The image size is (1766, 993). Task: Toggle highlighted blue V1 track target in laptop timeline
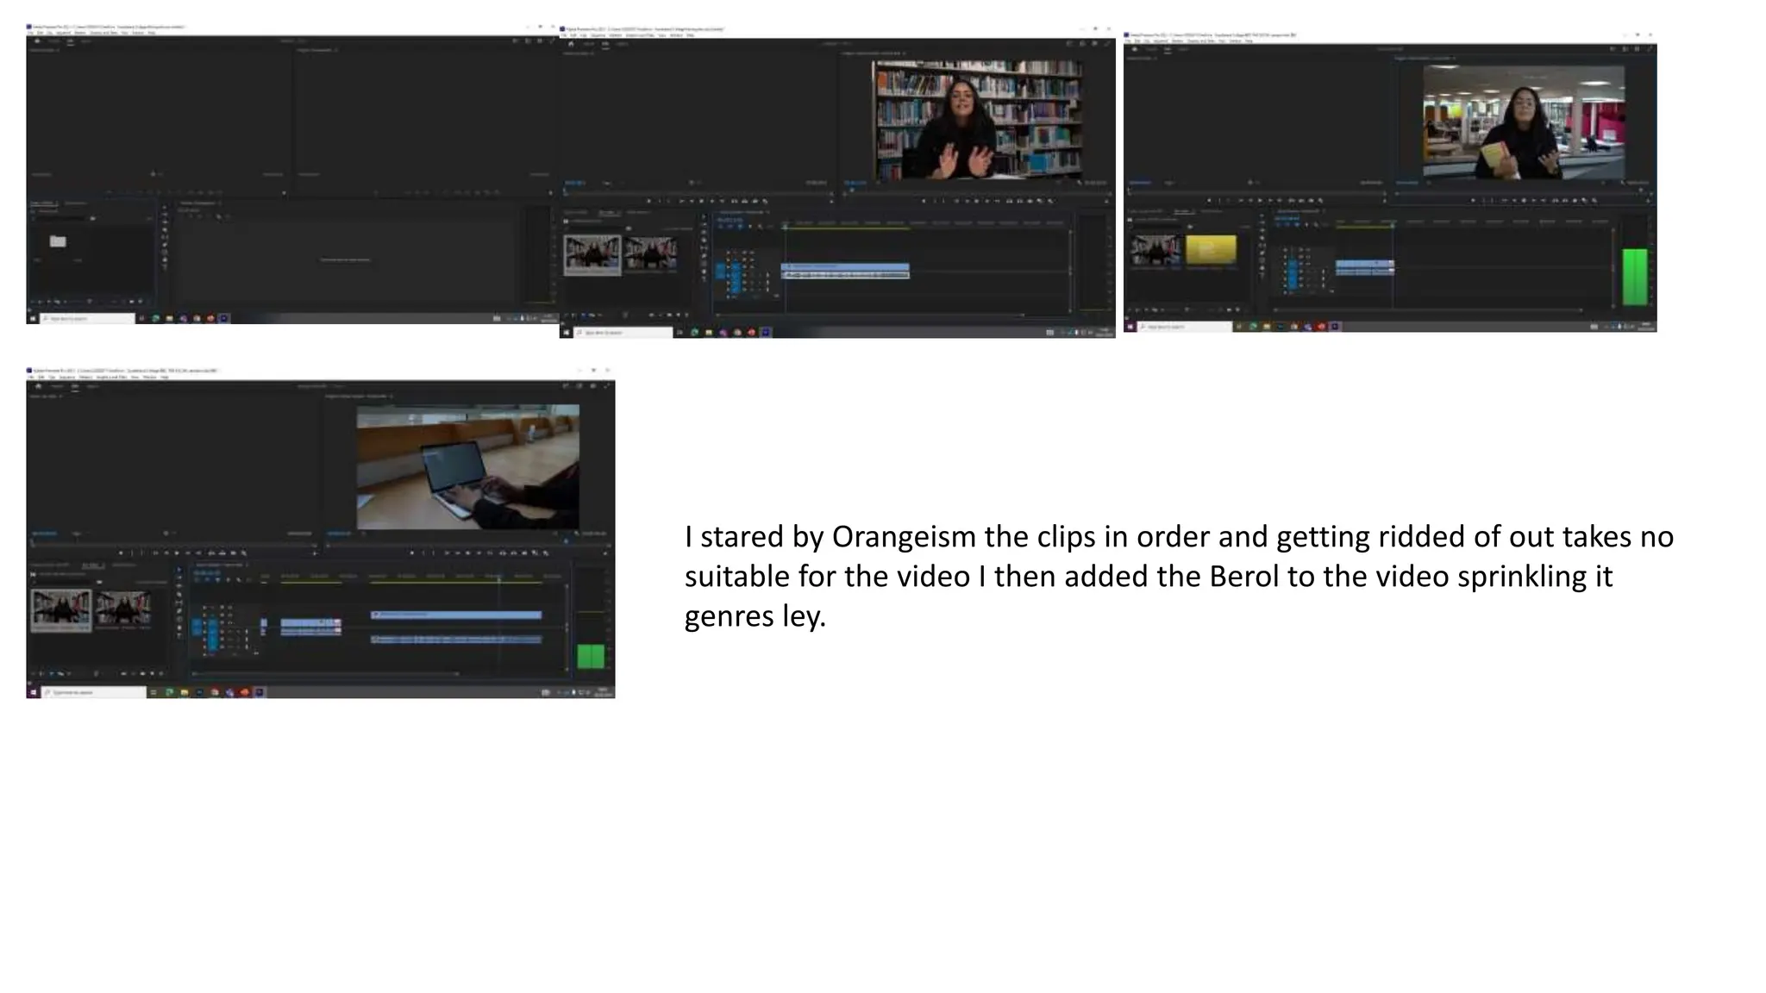(212, 621)
